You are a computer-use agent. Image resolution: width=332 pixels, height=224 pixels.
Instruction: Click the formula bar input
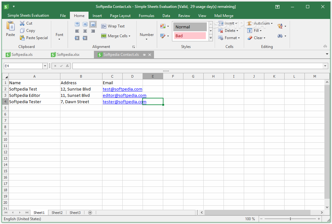click(x=198, y=66)
